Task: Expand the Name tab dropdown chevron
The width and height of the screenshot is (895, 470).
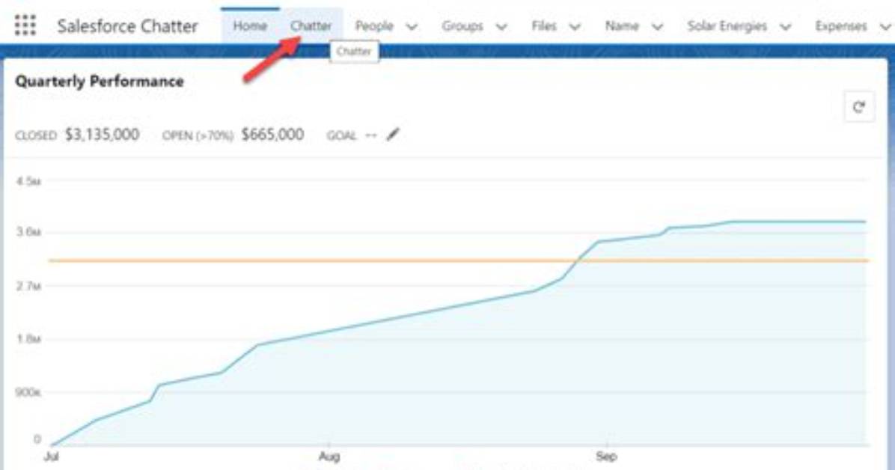Action: click(x=657, y=27)
